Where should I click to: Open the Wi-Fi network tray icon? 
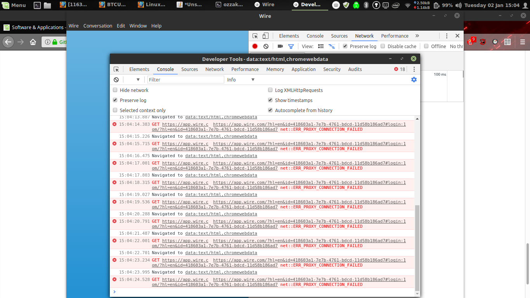tap(407, 5)
